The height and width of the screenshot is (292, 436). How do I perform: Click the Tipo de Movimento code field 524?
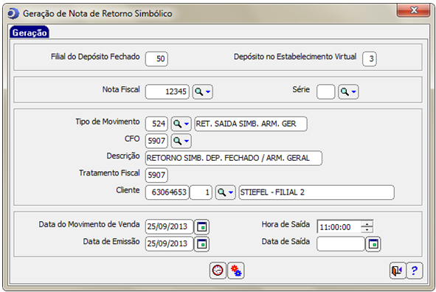[156, 124]
